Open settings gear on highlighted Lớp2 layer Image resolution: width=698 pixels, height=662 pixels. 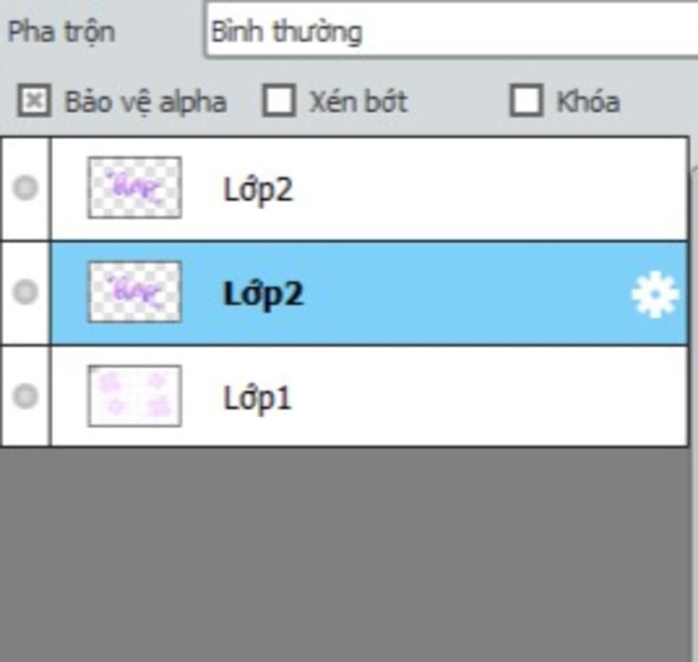point(655,295)
